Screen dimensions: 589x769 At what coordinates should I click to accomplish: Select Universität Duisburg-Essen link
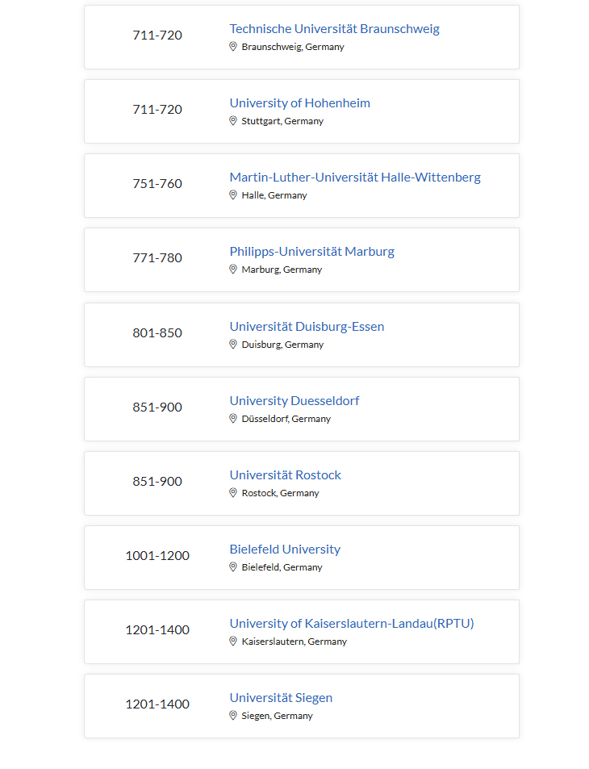(307, 327)
